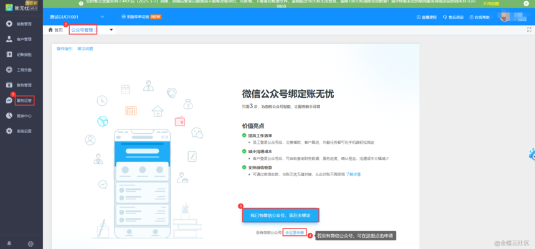
Task: Switch menus with 旧版菜单切换
Action: pyautogui.click(x=141, y=17)
